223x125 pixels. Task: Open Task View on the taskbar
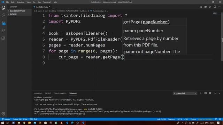coord(8,123)
